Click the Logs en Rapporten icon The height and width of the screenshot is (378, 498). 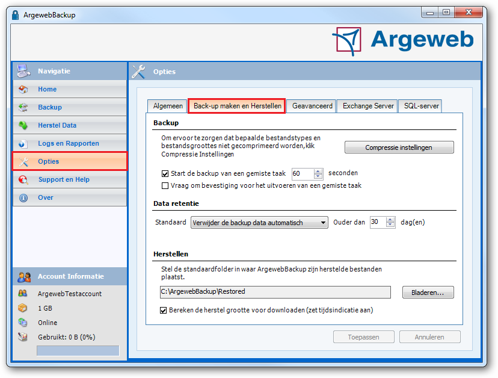tap(23, 144)
